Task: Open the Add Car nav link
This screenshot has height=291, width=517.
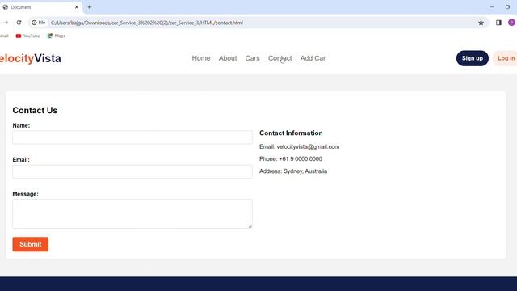Action: click(x=313, y=58)
